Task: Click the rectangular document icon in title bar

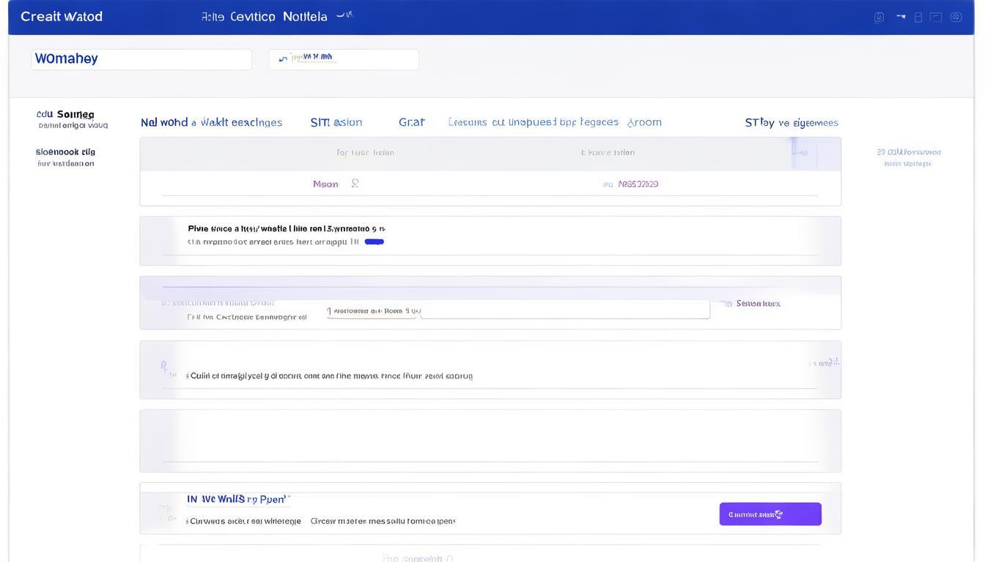Action: click(918, 17)
